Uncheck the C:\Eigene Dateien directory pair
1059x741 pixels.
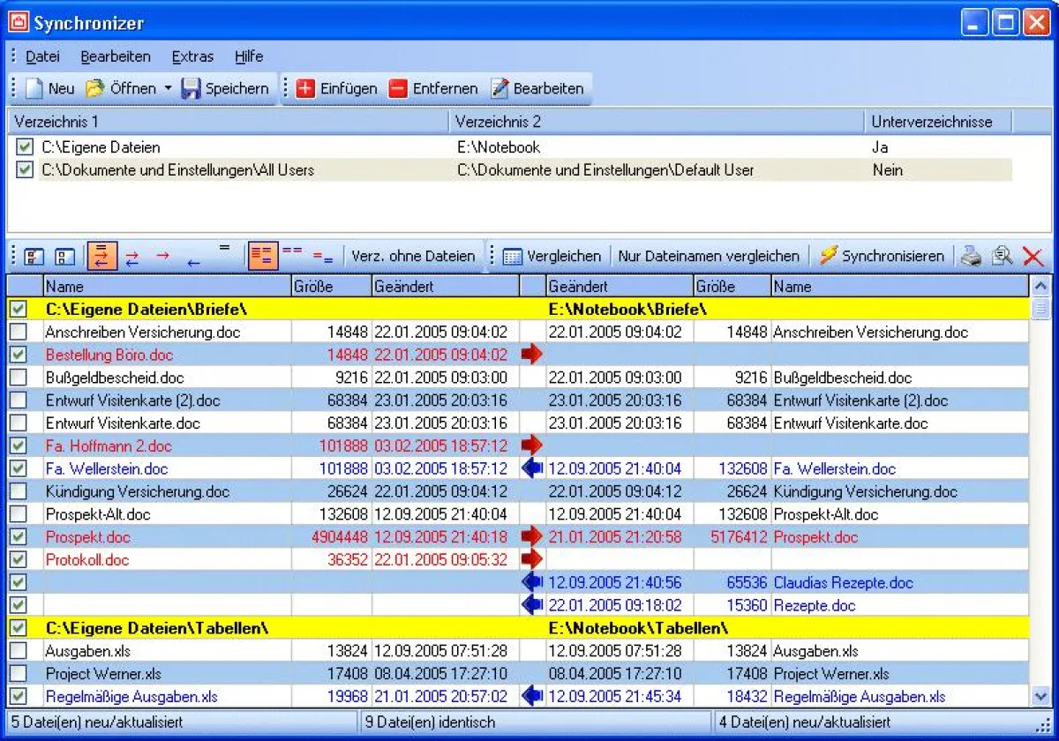tap(25, 147)
